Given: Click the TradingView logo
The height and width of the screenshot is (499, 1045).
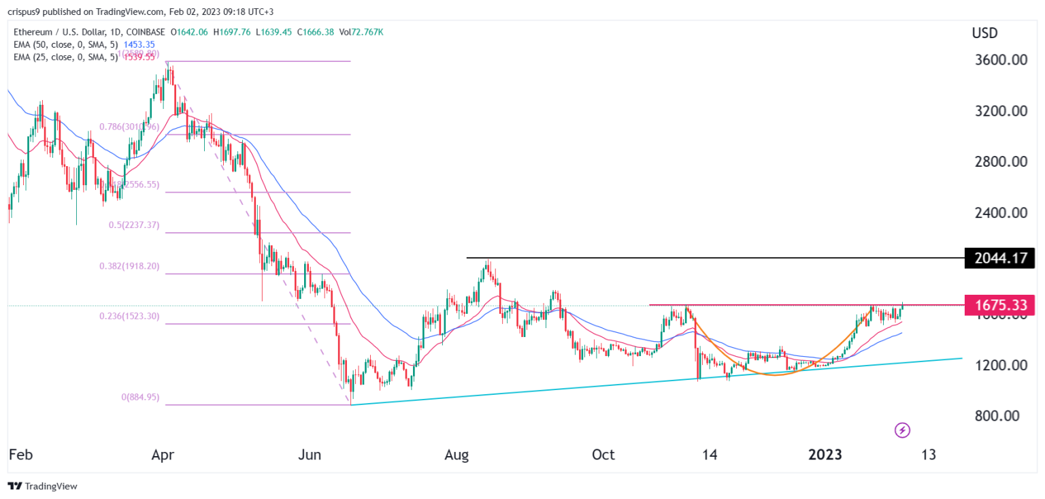Looking at the screenshot, I should 39,486.
